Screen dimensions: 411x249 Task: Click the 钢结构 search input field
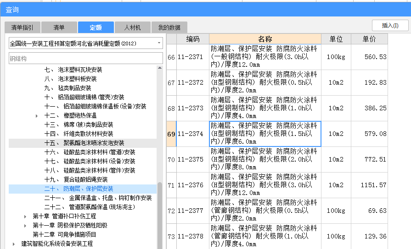[x=85, y=59]
